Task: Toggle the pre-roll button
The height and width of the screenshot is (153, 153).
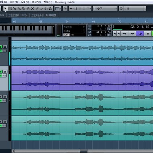Action: tap(109, 29)
